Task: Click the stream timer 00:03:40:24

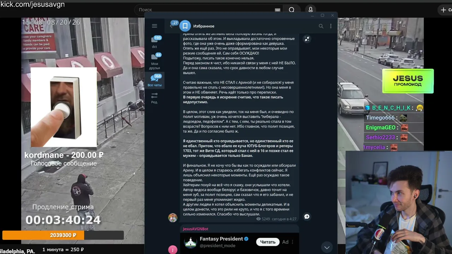Action: point(63,220)
